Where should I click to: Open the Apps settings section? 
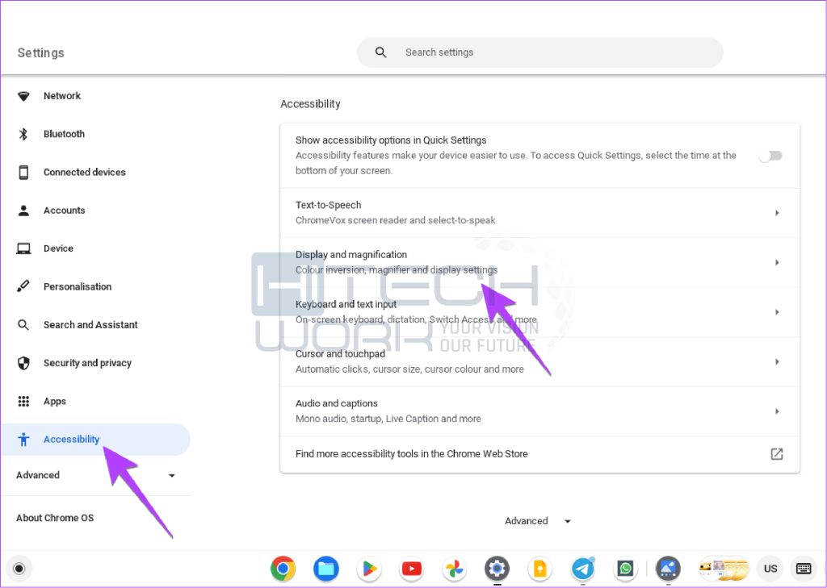(54, 402)
